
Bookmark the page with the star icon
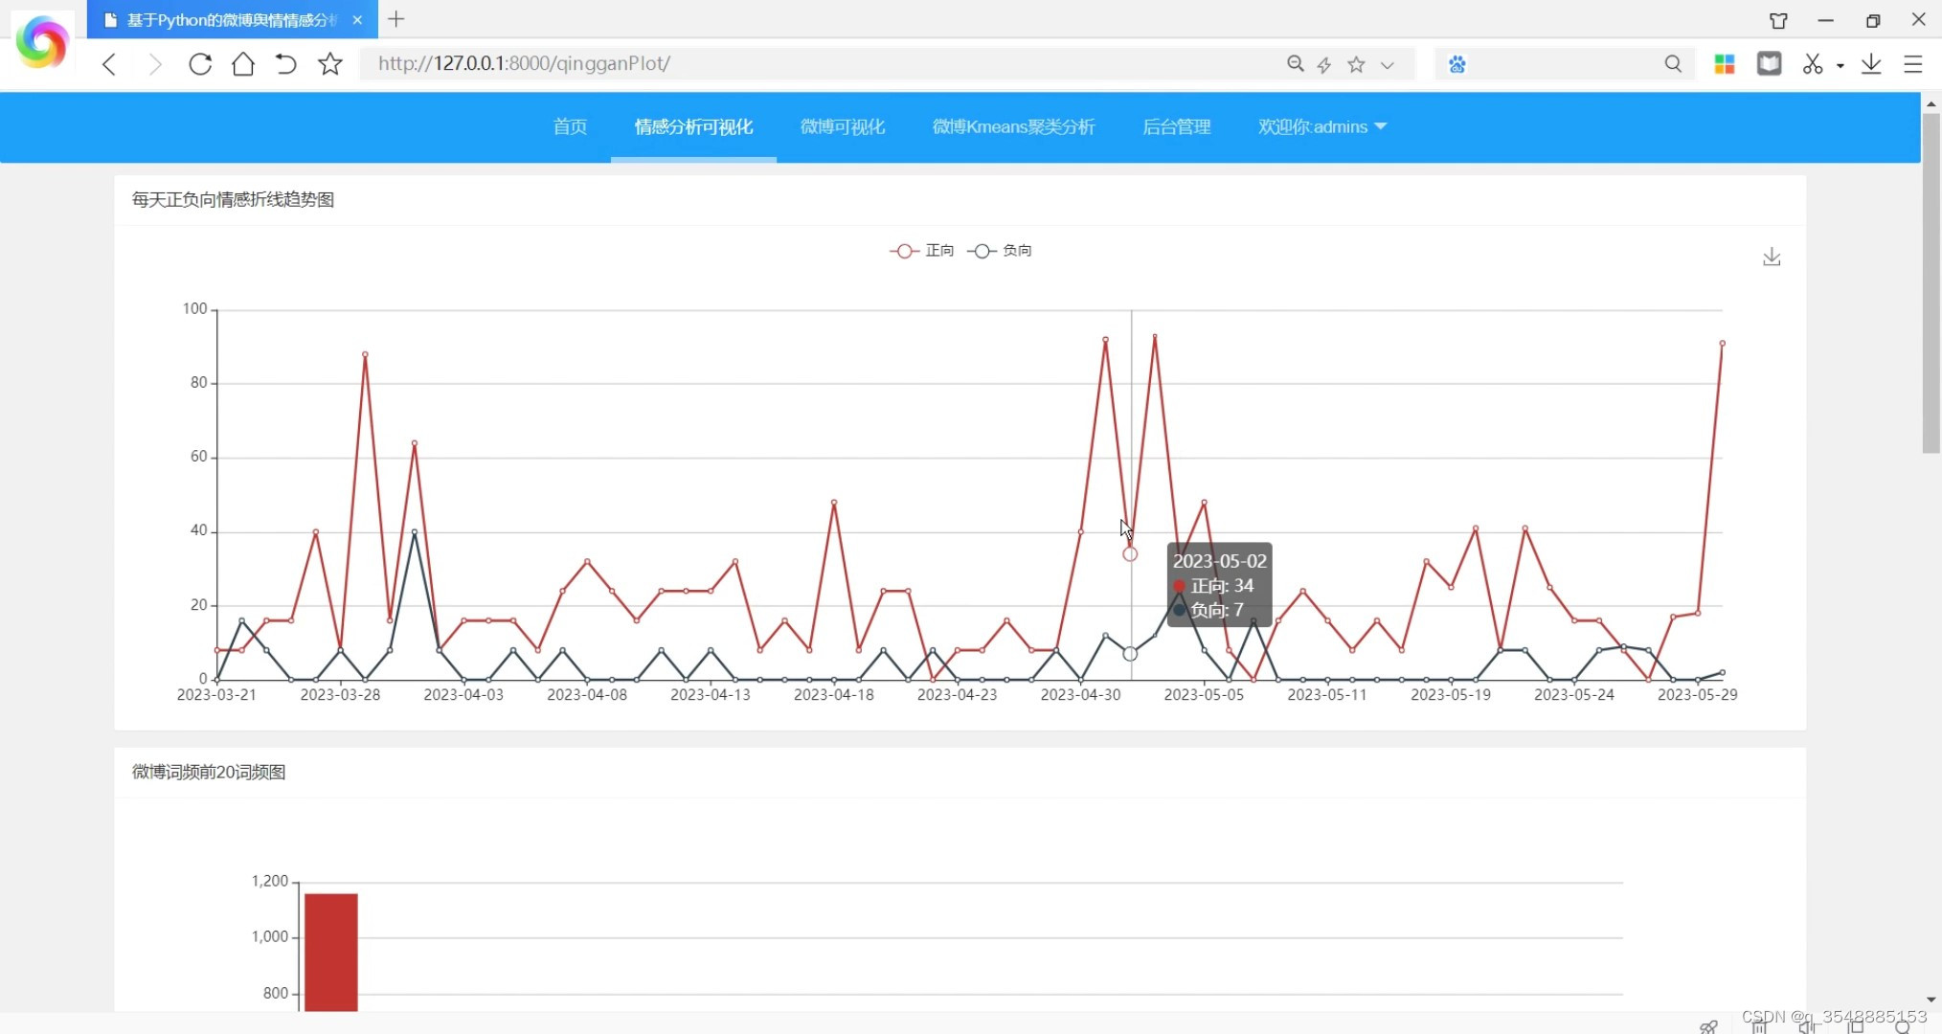tap(330, 64)
